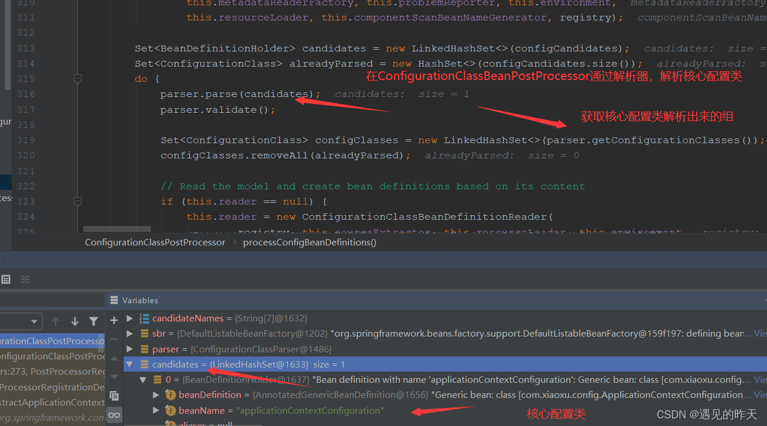The image size is (767, 426).
Task: Click gutter line number 316
Action: click(x=26, y=94)
